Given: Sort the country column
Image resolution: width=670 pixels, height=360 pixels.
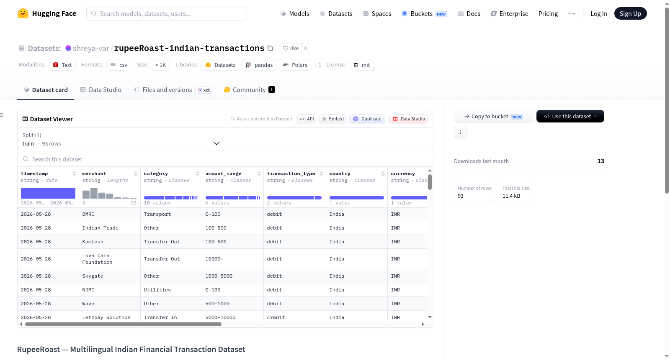Looking at the screenshot, I should pyautogui.click(x=383, y=174).
